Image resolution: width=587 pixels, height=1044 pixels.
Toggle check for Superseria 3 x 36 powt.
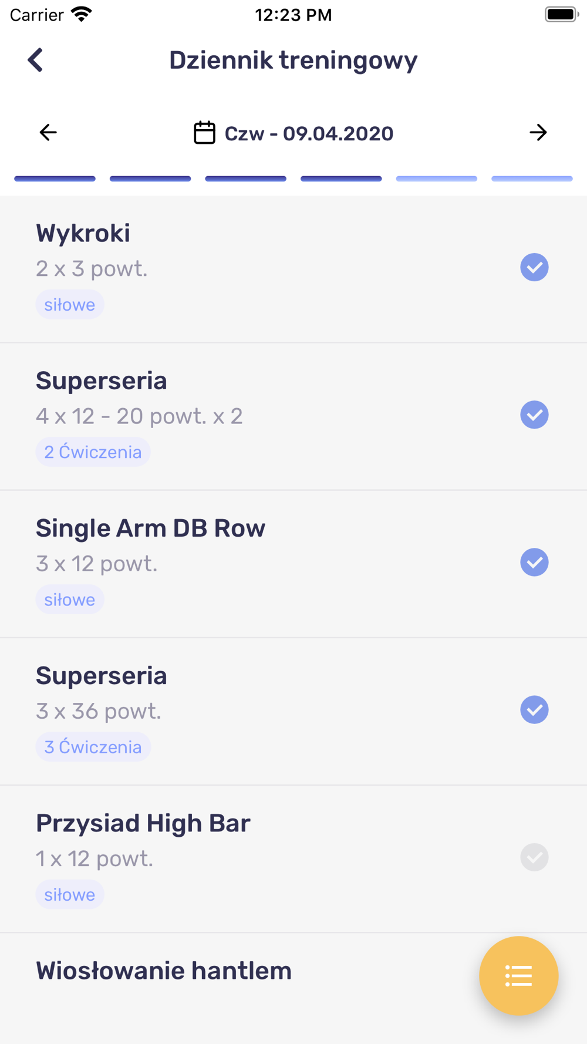tap(534, 710)
